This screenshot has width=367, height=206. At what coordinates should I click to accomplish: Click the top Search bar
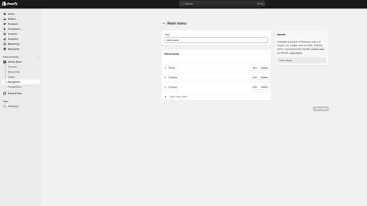[222, 3]
